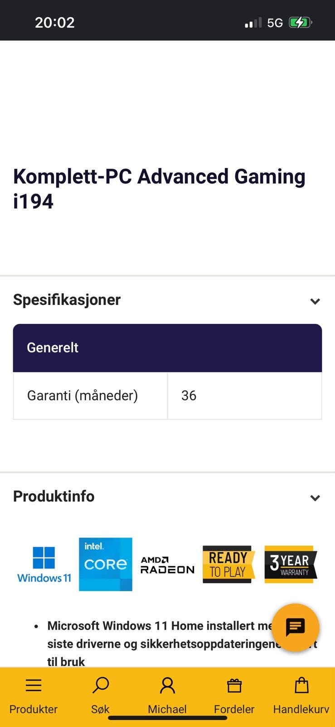Open the Handlekurv shopping bag icon
This screenshot has height=727, width=335.
pyautogui.click(x=301, y=685)
